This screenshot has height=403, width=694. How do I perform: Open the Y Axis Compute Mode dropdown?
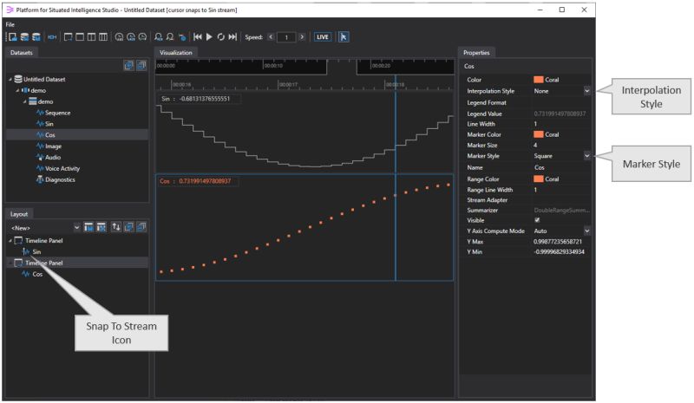click(587, 231)
